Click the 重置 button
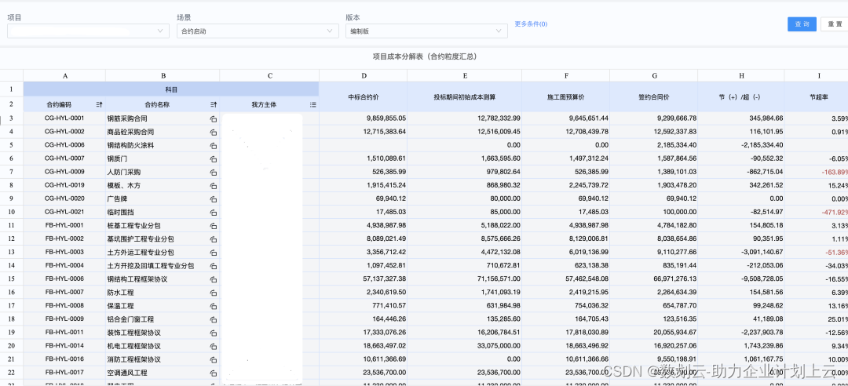The width and height of the screenshot is (848, 386). [835, 24]
